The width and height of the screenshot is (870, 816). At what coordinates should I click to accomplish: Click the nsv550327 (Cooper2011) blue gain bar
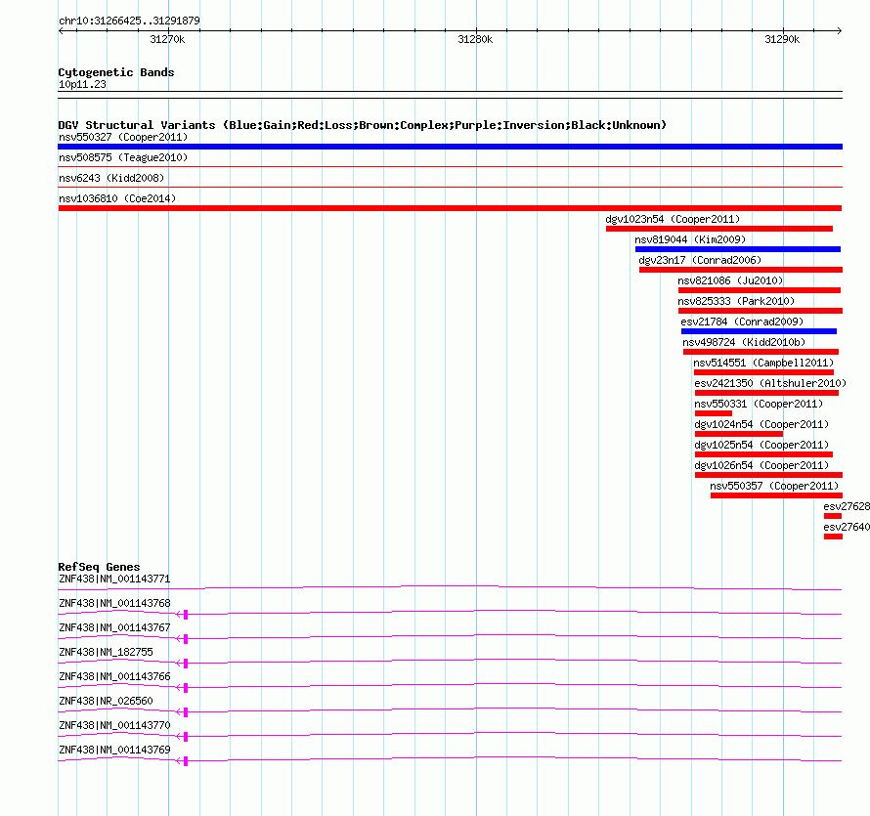450,147
